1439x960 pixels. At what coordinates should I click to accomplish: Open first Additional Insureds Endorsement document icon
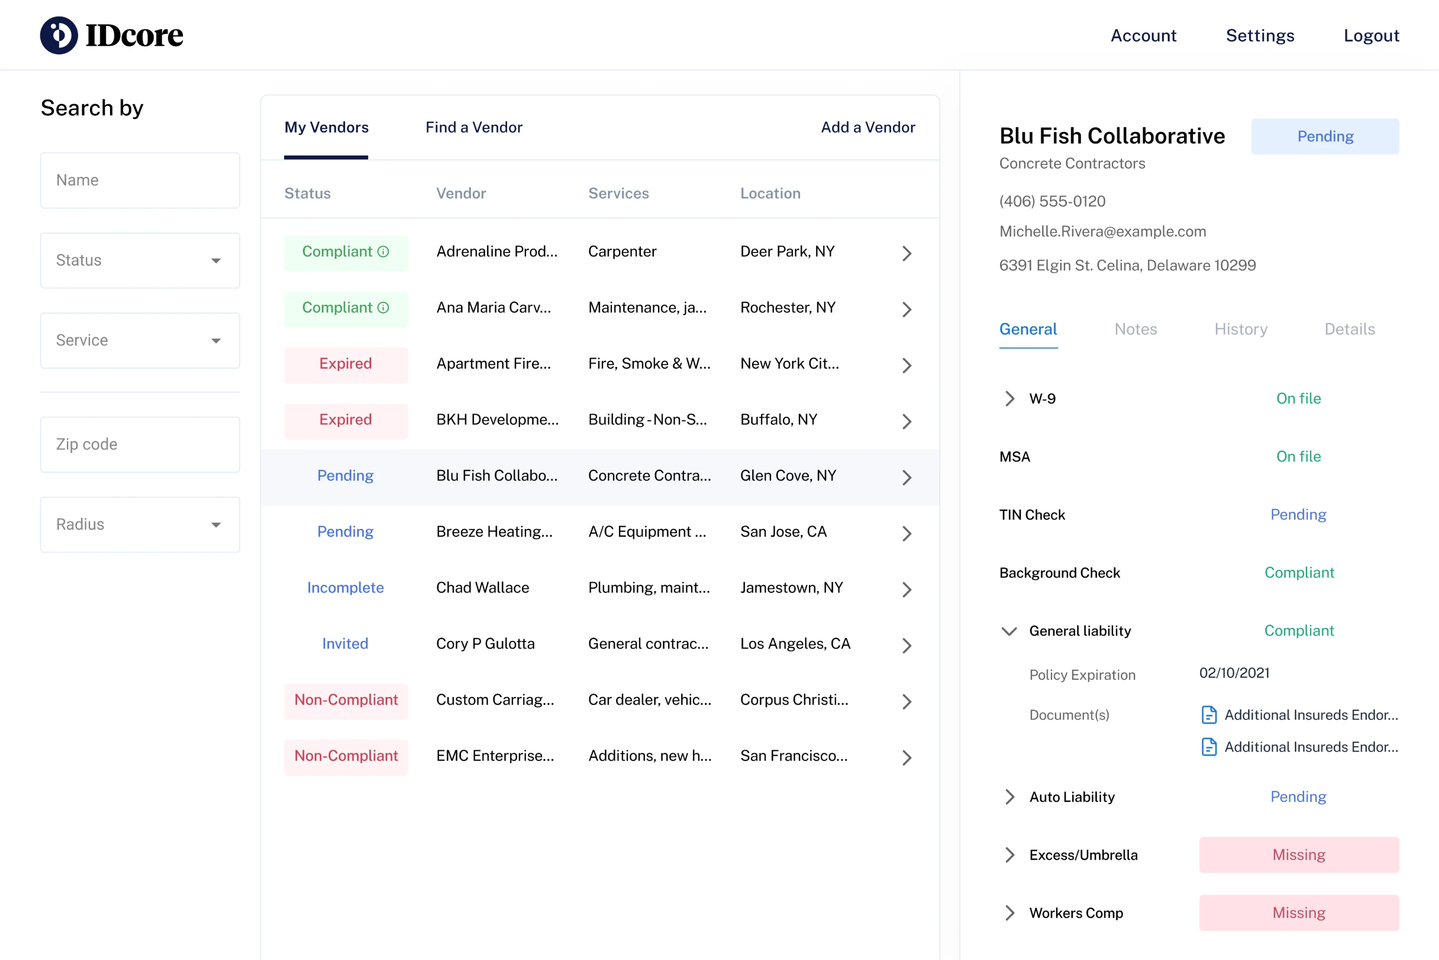[x=1209, y=714]
